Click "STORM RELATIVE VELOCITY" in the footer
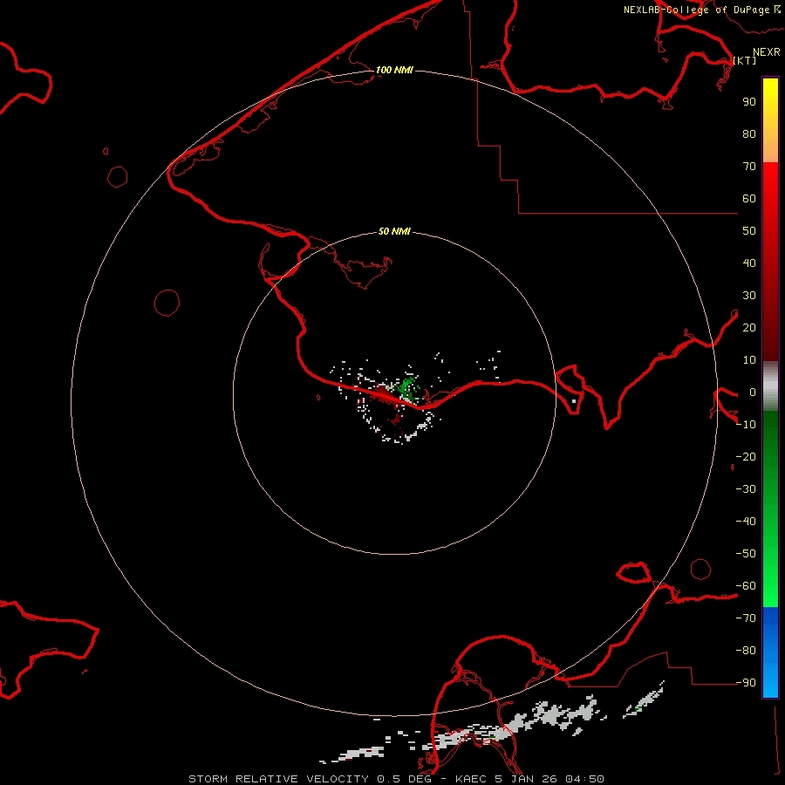The width and height of the screenshot is (785, 785). [x=279, y=779]
